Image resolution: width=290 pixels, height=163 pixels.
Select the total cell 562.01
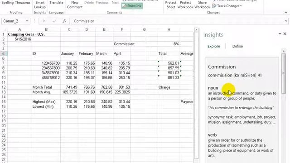coord(169,63)
